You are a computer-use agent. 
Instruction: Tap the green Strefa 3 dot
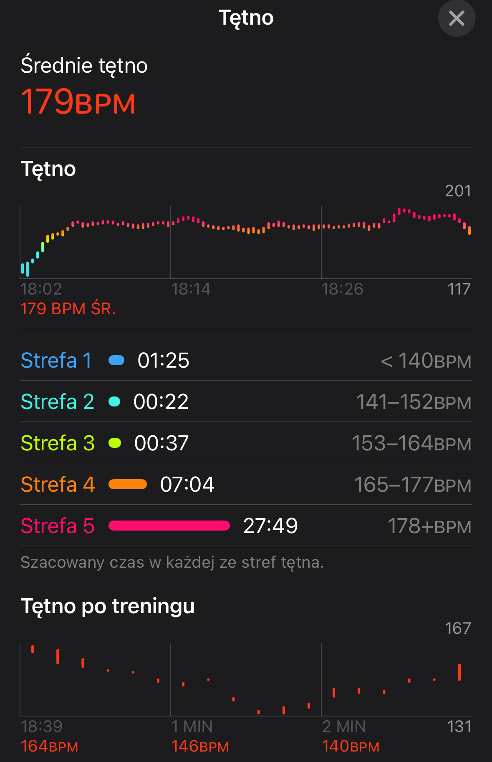tap(115, 443)
